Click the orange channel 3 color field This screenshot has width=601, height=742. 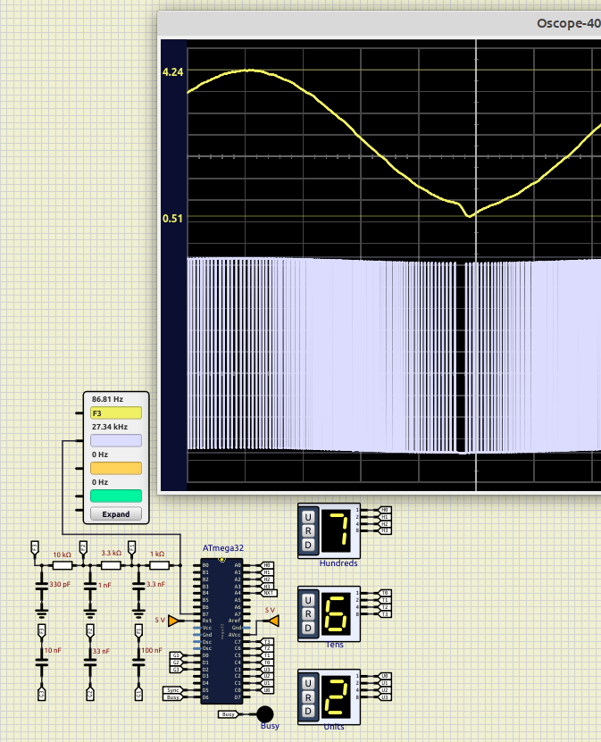point(116,468)
